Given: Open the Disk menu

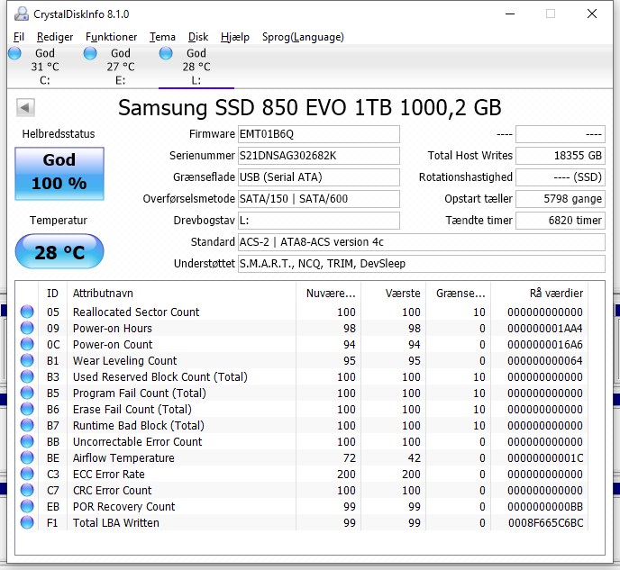Looking at the screenshot, I should click(x=197, y=37).
